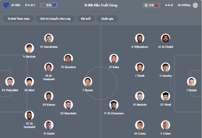This screenshot has height=138, width=202.
Task: Click the Bouabre player photo
Action: click(x=68, y=59)
